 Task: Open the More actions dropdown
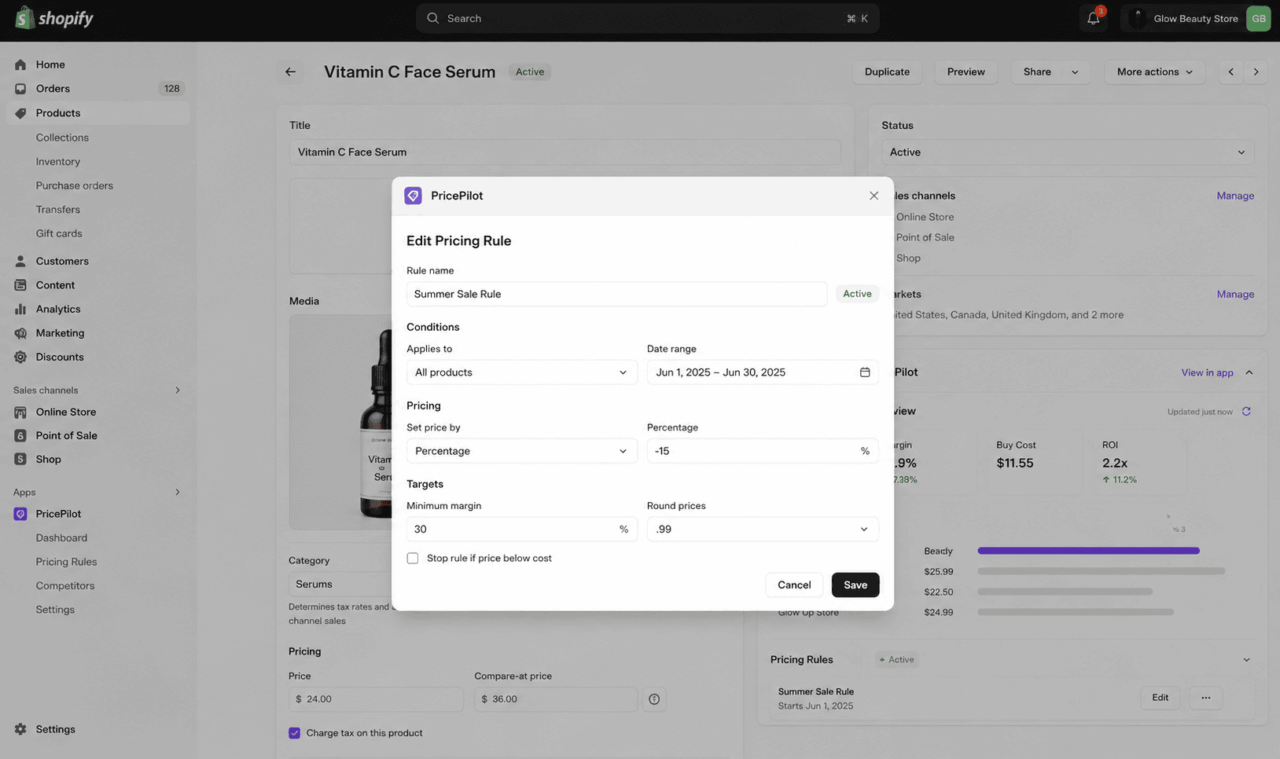(1154, 71)
